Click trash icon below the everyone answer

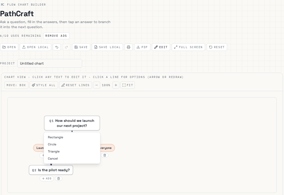click(x=105, y=155)
